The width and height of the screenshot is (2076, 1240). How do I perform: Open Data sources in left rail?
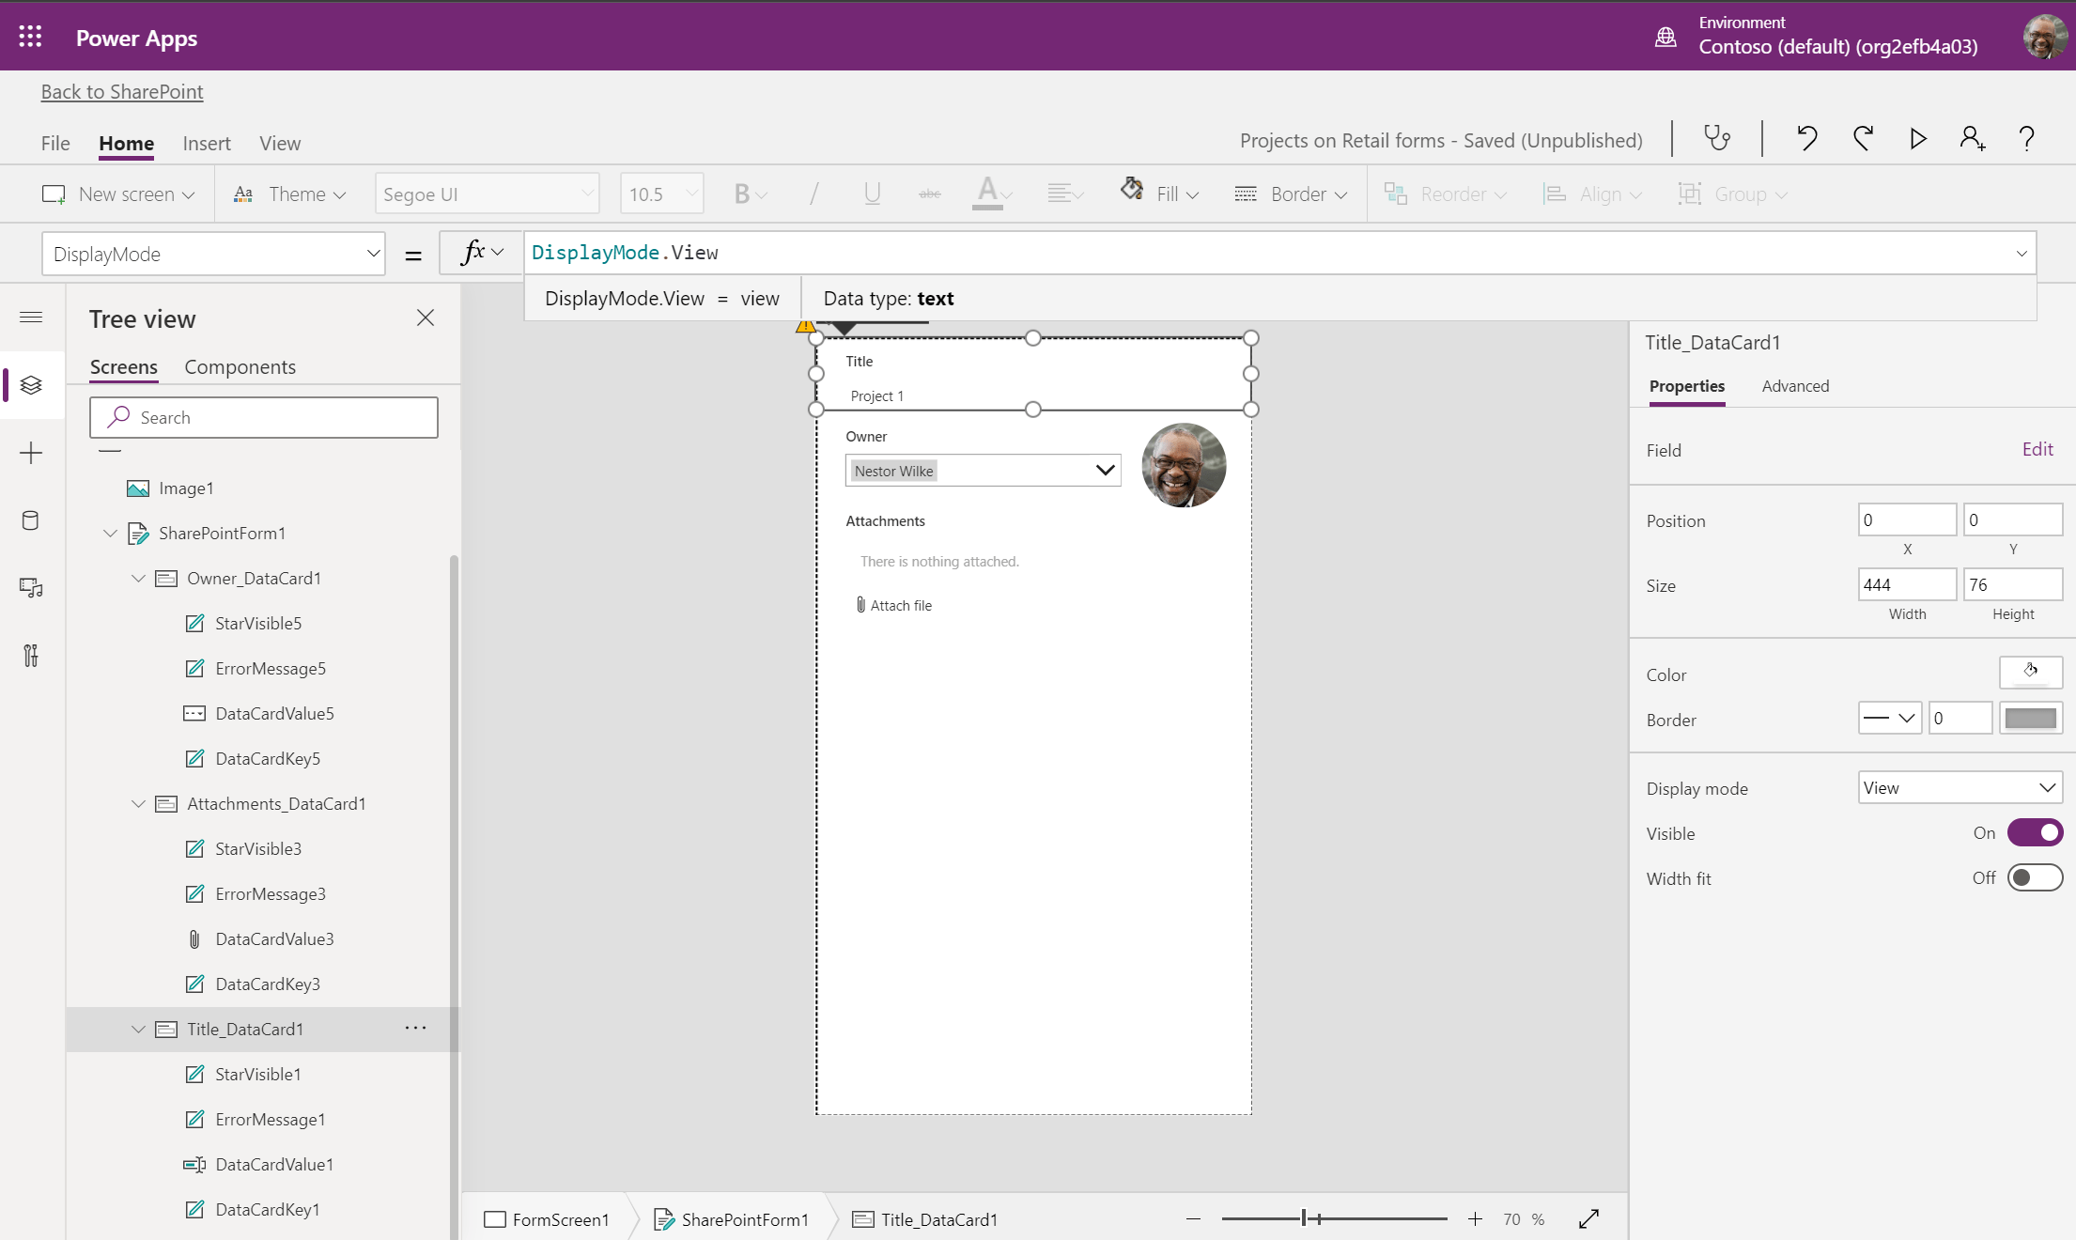pyautogui.click(x=31, y=520)
